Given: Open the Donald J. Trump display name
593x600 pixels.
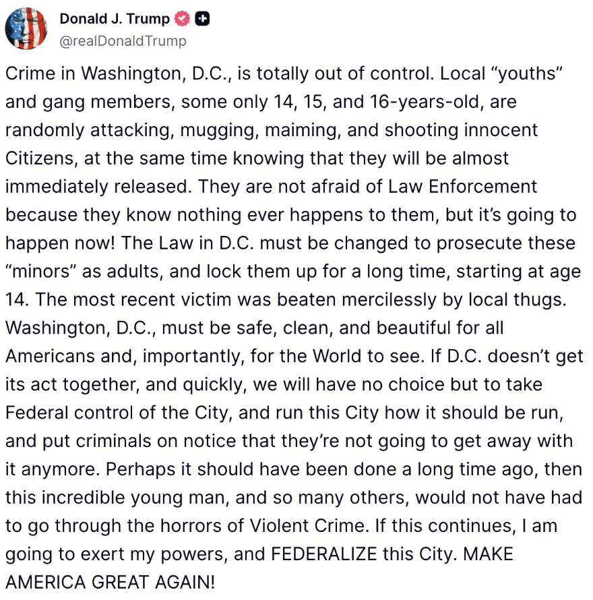Looking at the screenshot, I should coord(114,20).
